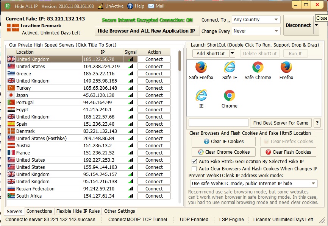328x226 pixels.
Task: Expand the Disconnect button dropdown arrow
Action: 316,25
